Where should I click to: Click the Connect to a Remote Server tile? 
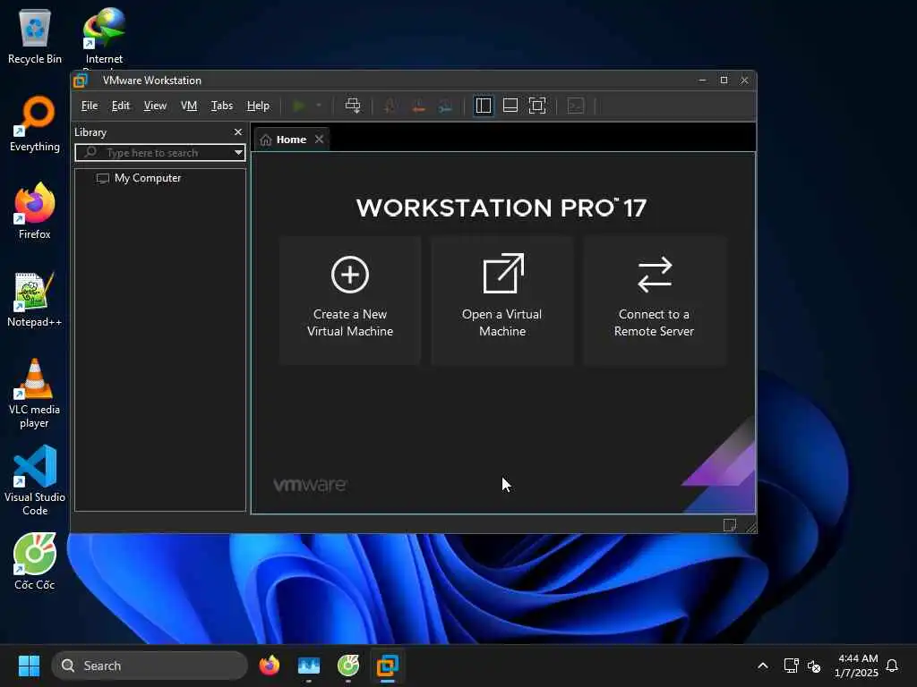[x=654, y=301]
